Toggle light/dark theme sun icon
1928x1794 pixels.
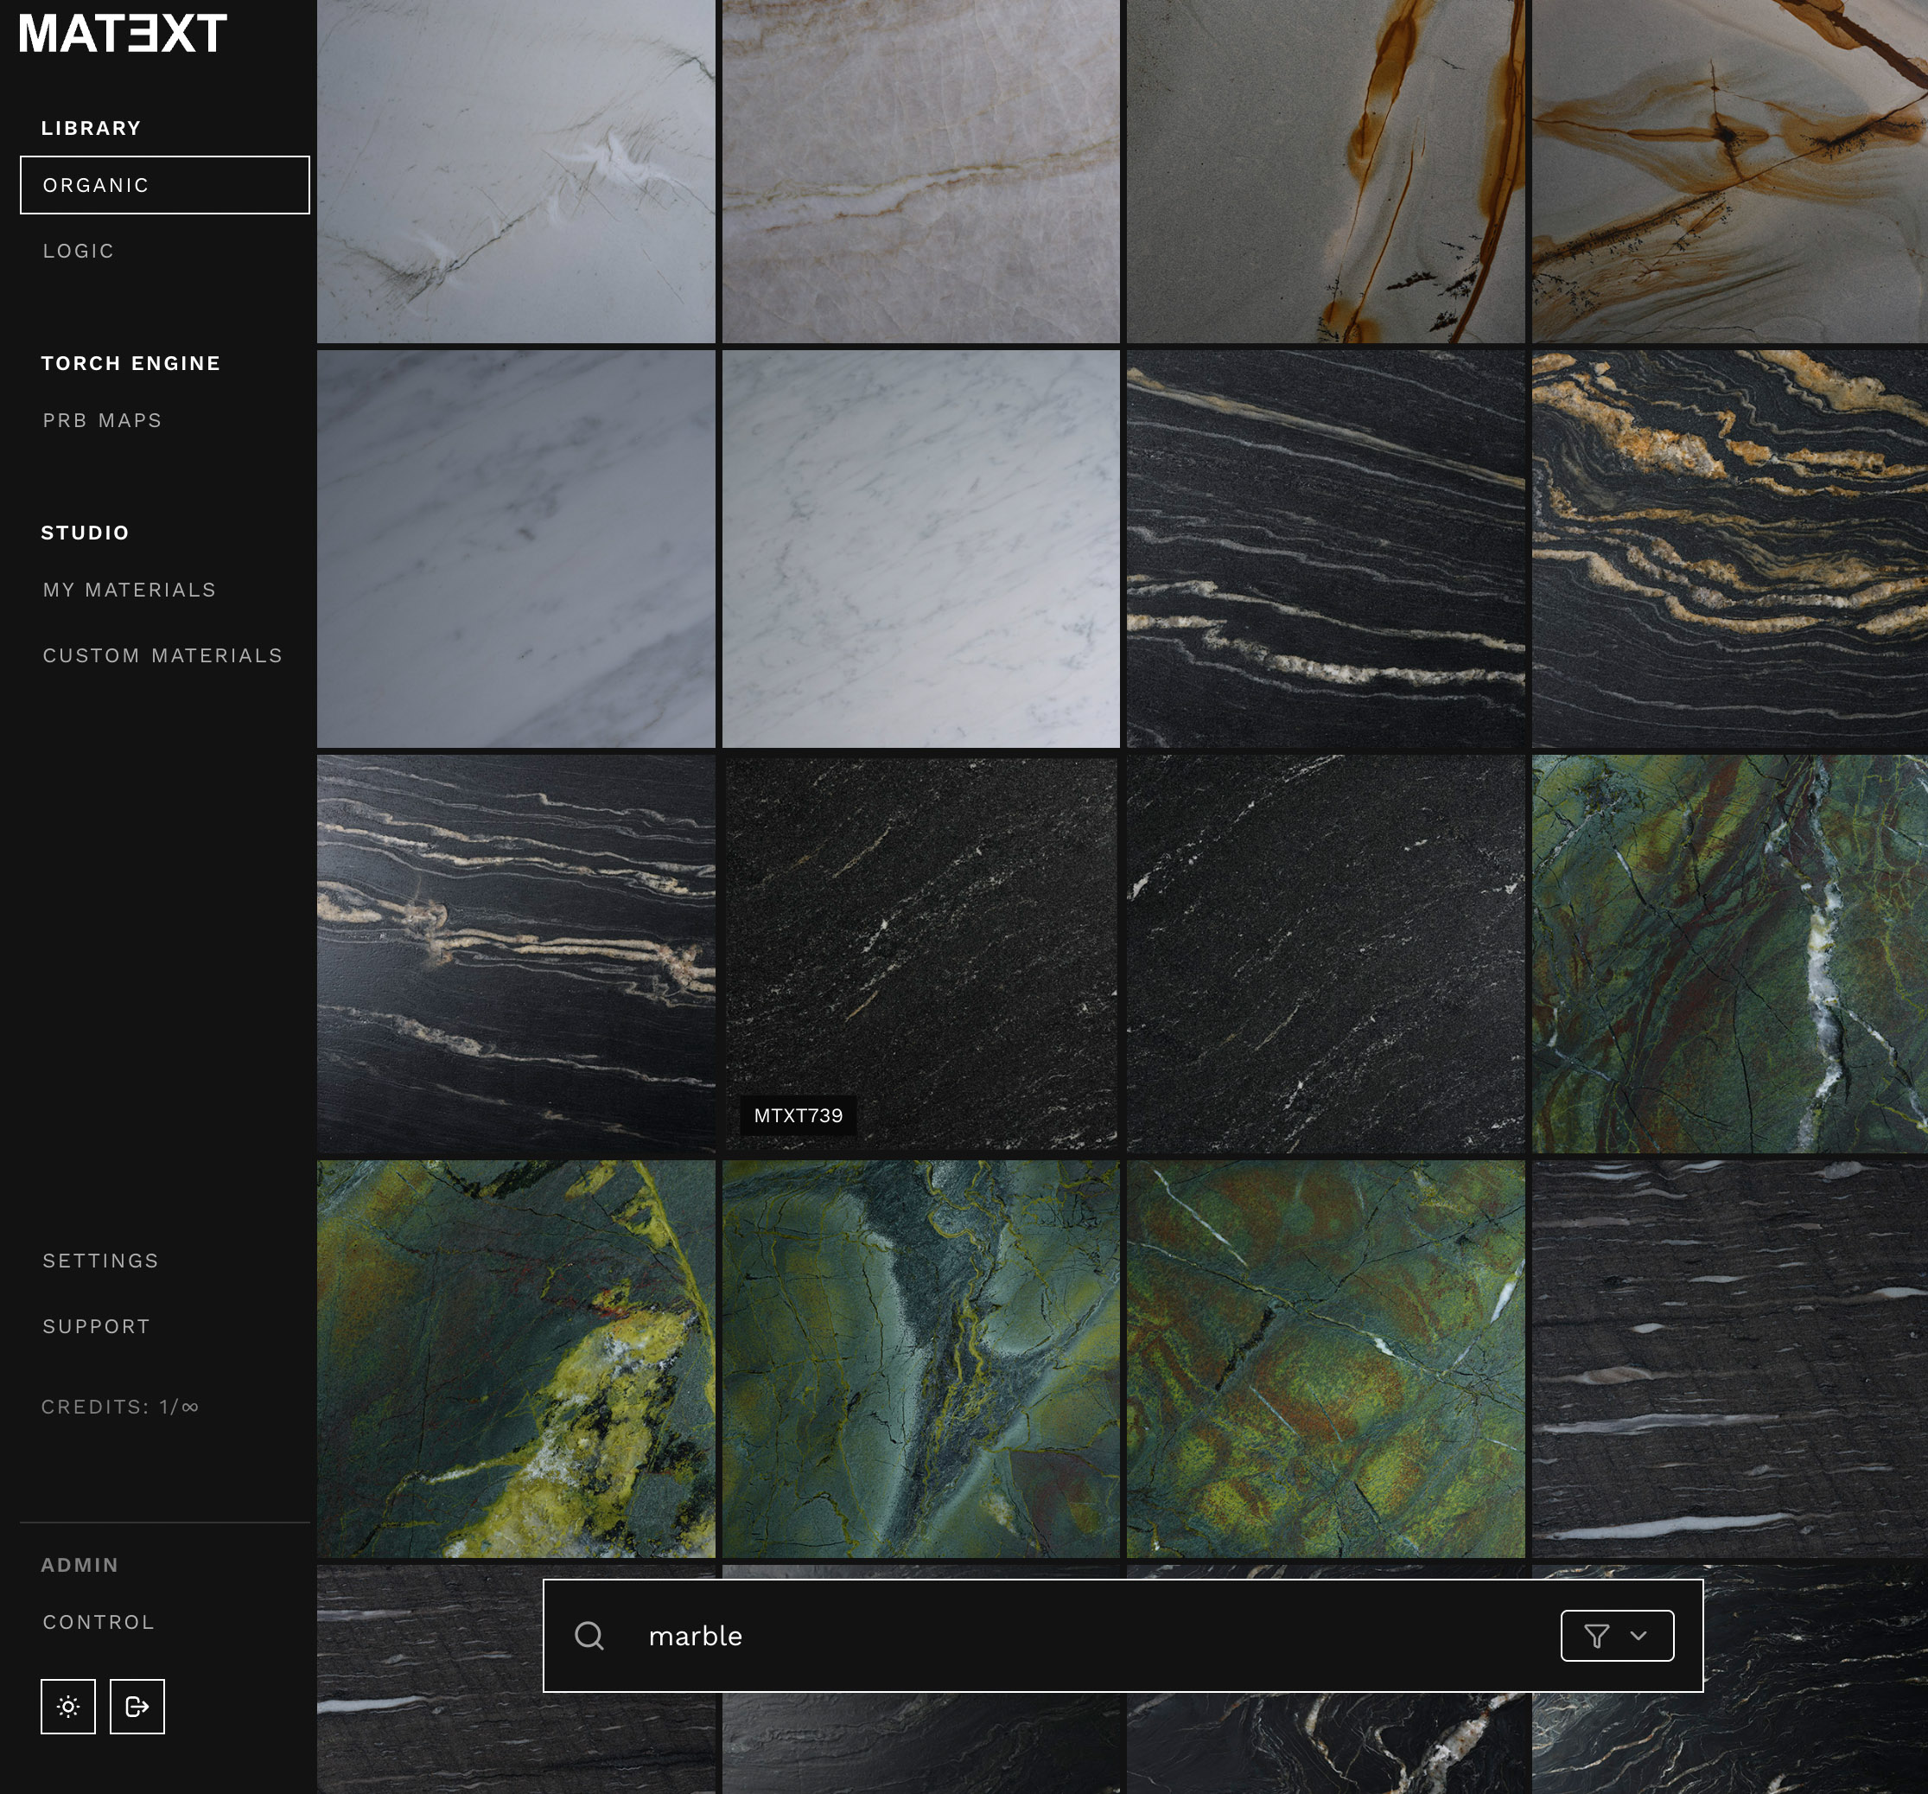68,1706
